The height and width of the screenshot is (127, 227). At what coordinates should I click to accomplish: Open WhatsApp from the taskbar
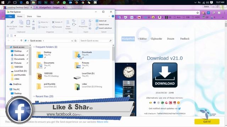[x=64, y=2]
